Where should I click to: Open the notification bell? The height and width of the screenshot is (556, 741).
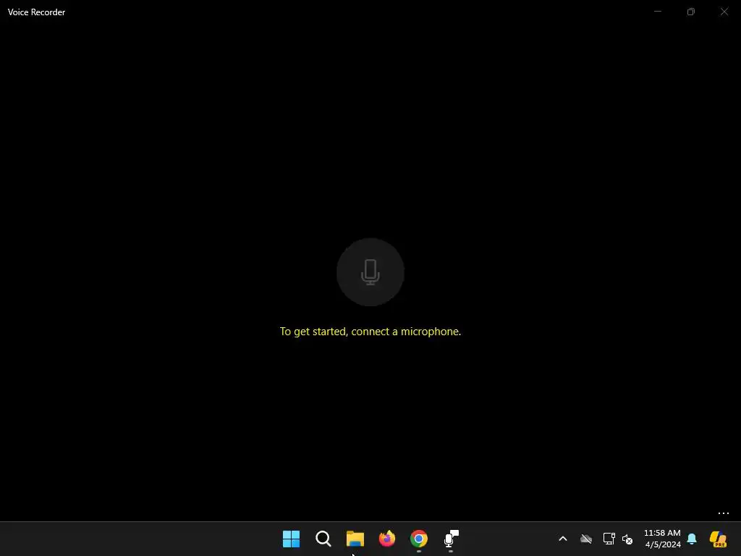(x=692, y=539)
